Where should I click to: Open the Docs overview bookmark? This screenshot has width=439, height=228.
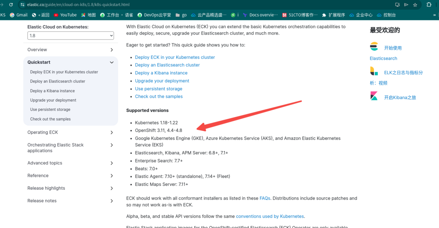tap(260, 15)
